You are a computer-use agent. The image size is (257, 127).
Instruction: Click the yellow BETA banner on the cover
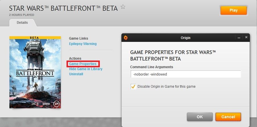click(x=35, y=38)
